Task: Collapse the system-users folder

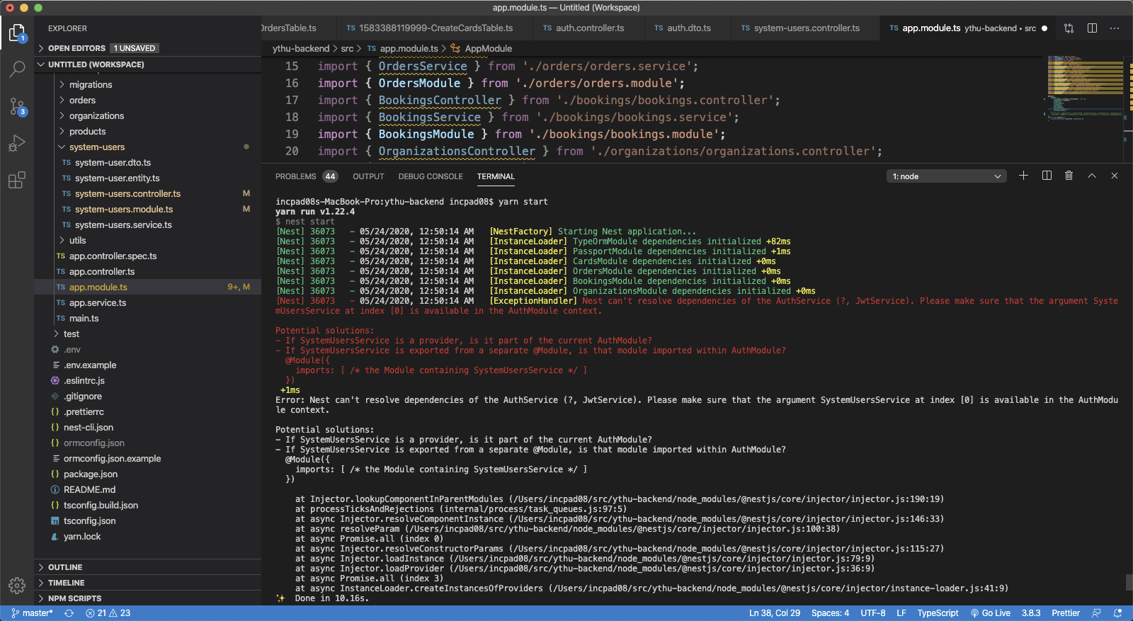Action: point(148,147)
